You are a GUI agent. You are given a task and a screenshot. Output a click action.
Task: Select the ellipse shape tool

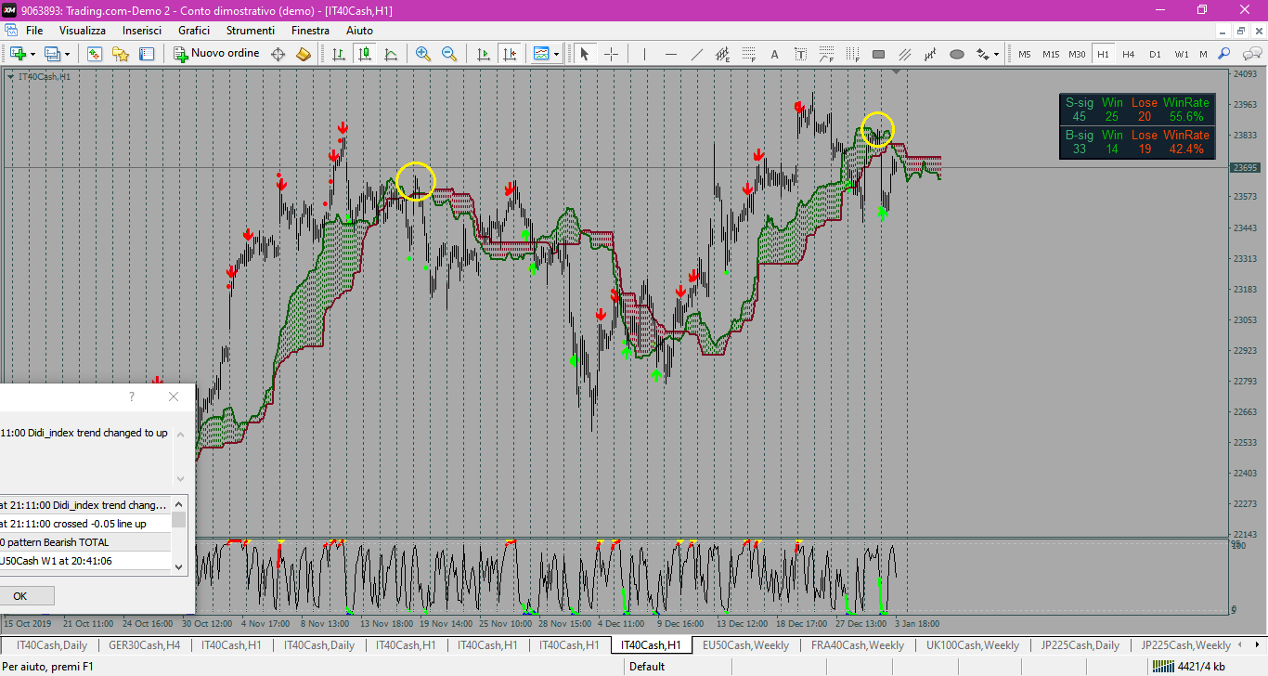(956, 54)
